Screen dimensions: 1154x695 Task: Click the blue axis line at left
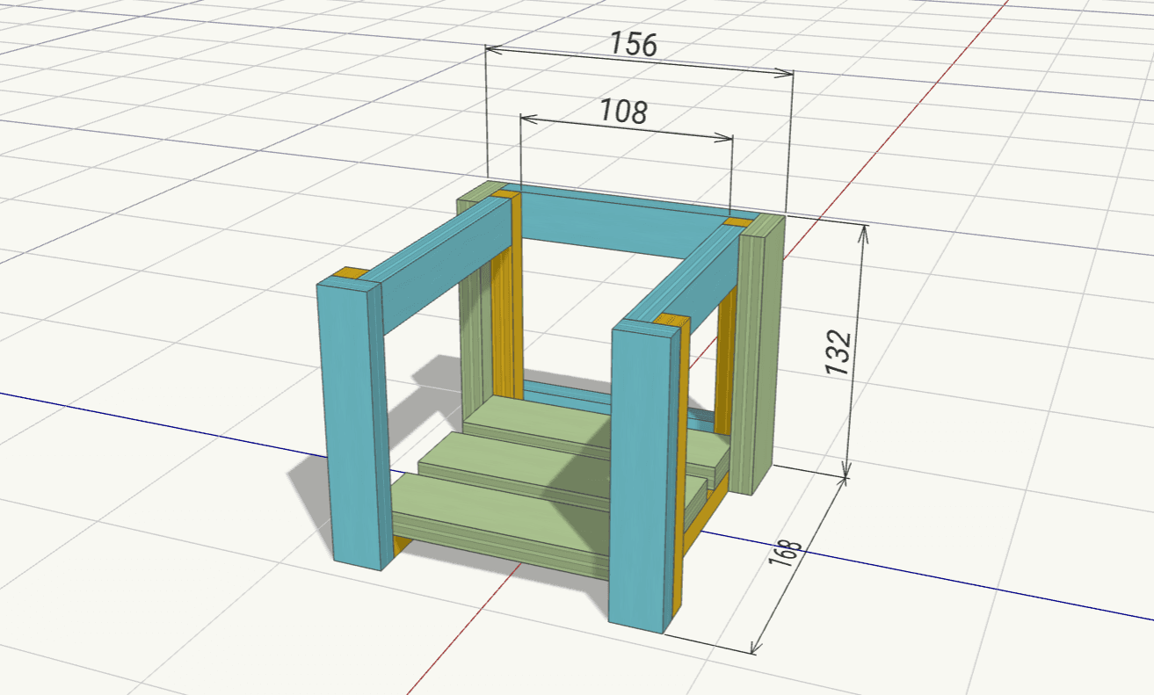[132, 417]
